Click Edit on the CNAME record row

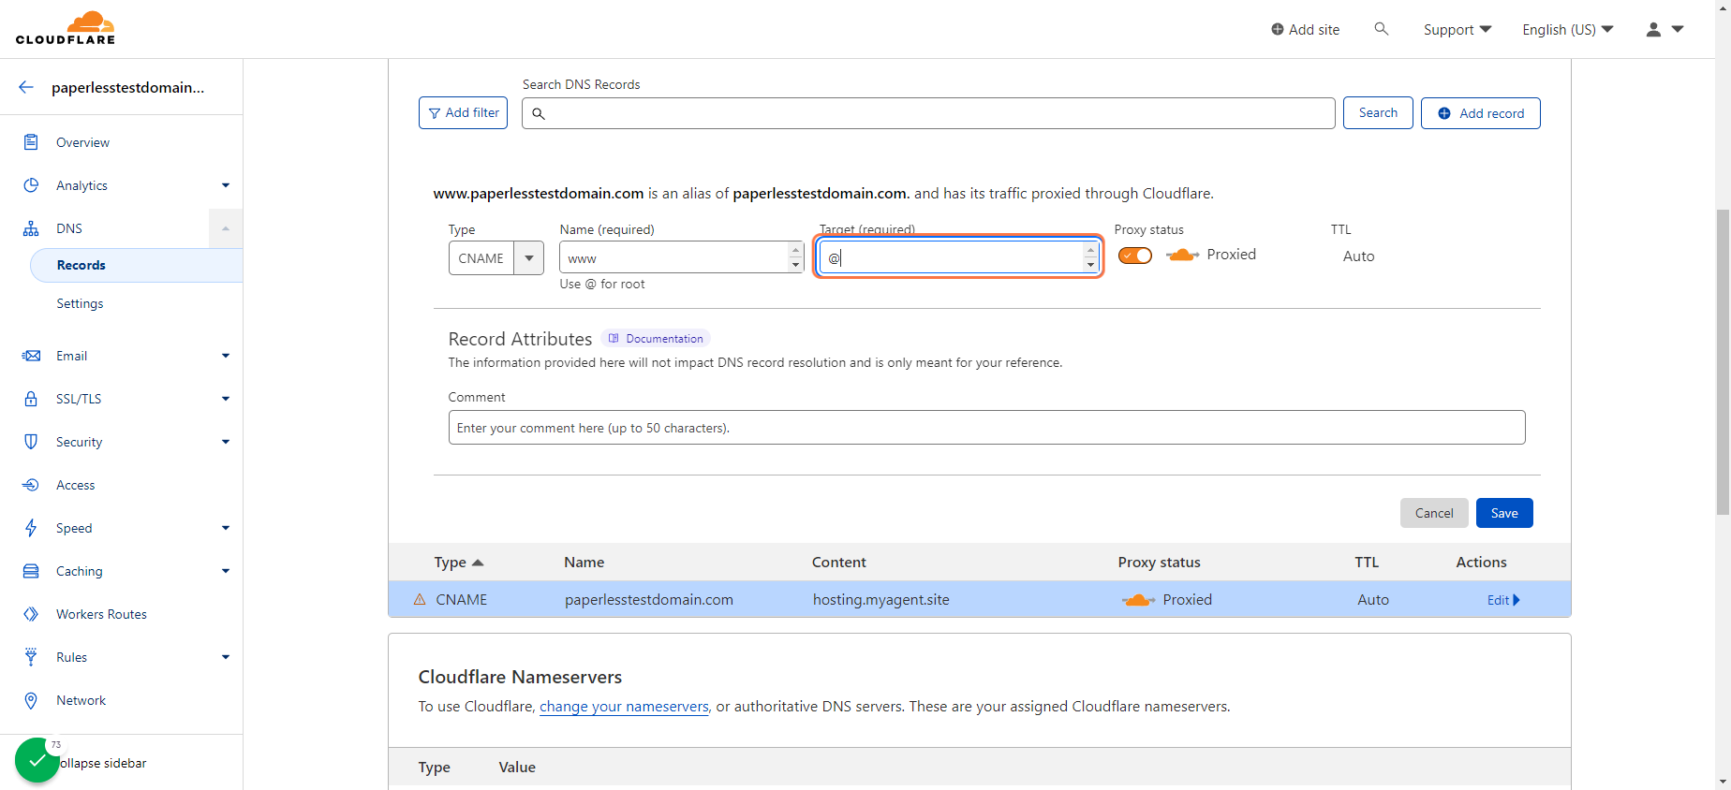click(x=1503, y=600)
